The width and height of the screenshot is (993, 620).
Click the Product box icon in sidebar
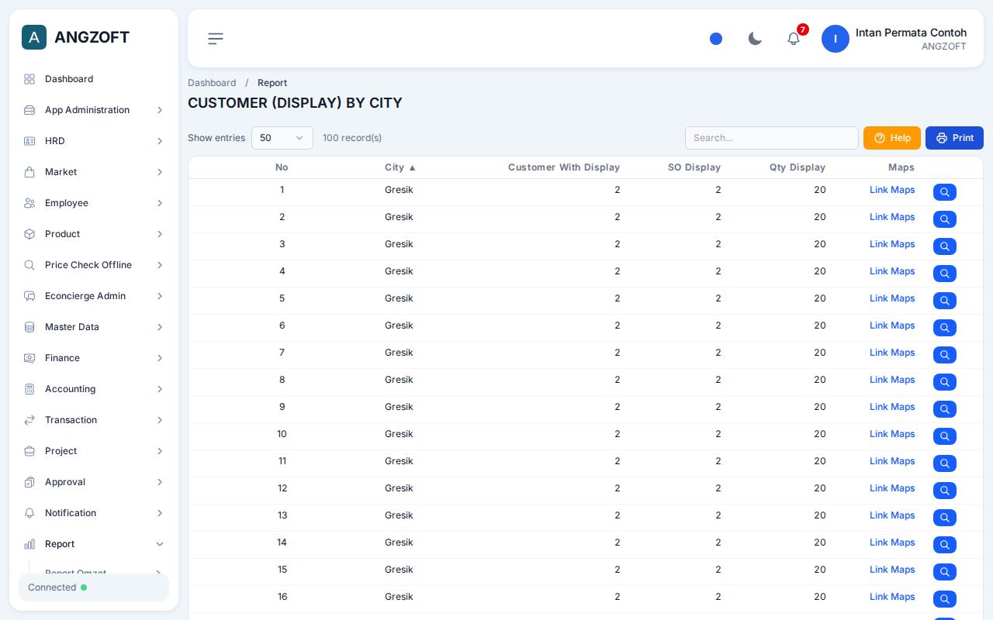pyautogui.click(x=29, y=234)
